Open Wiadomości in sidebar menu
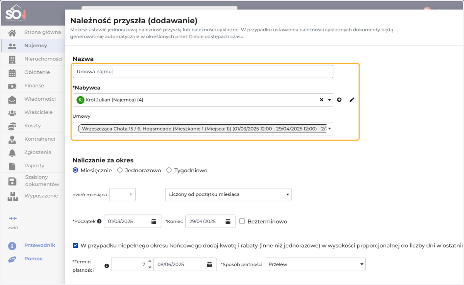Screen dimensions: 464x285 coord(40,99)
